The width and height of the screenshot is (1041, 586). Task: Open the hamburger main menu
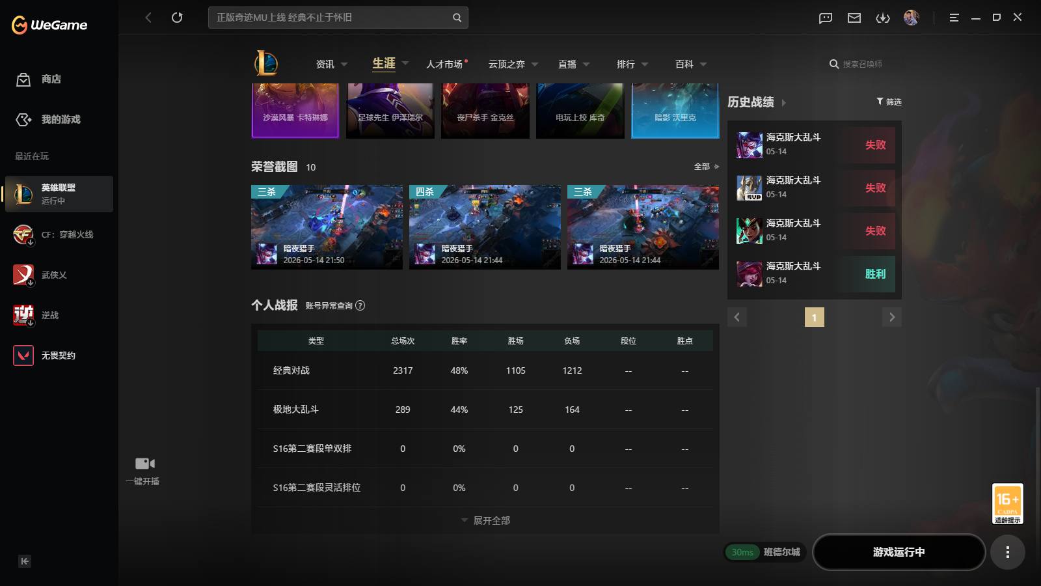point(954,18)
